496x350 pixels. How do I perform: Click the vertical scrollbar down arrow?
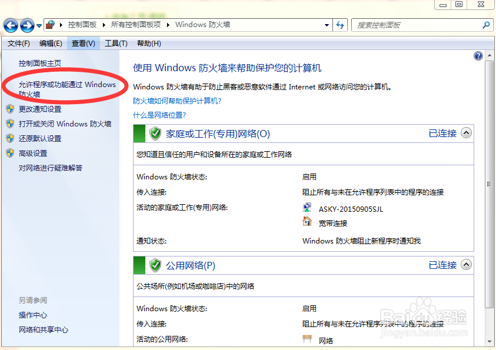490,342
